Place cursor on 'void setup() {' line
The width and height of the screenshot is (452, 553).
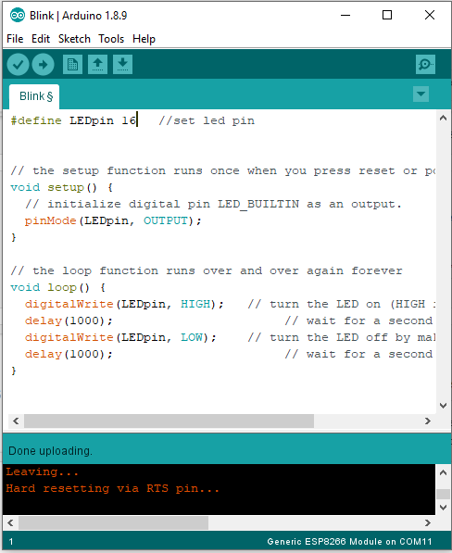(x=62, y=187)
